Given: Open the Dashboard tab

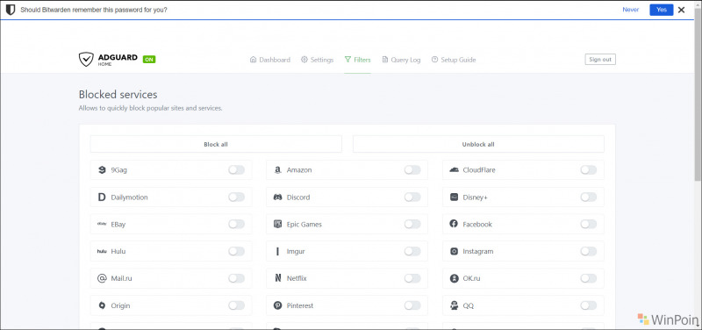Looking at the screenshot, I should 270,60.
